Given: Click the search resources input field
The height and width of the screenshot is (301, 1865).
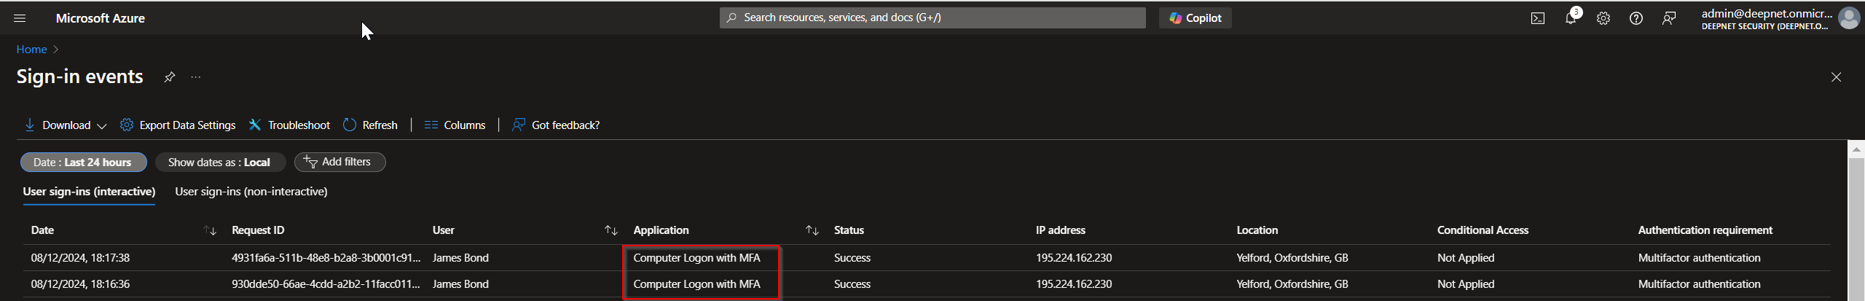Looking at the screenshot, I should pos(932,17).
